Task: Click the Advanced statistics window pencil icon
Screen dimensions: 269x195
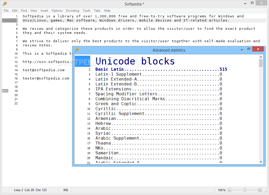Action: [77, 50]
